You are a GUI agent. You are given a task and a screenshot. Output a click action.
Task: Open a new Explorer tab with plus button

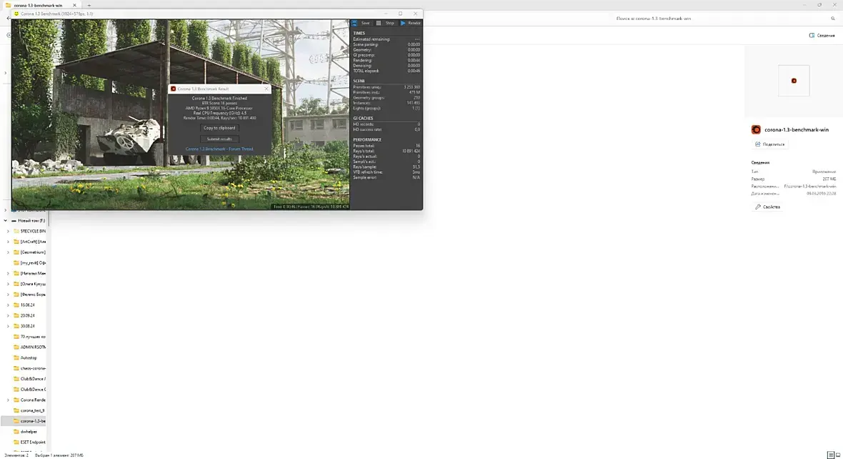point(89,6)
